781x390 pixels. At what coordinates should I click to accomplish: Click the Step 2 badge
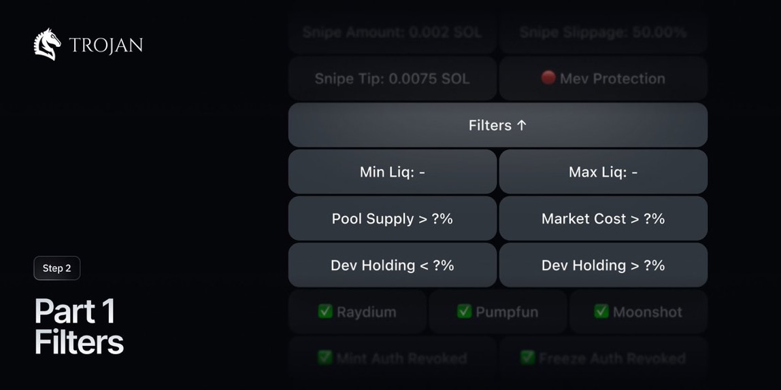(x=57, y=268)
